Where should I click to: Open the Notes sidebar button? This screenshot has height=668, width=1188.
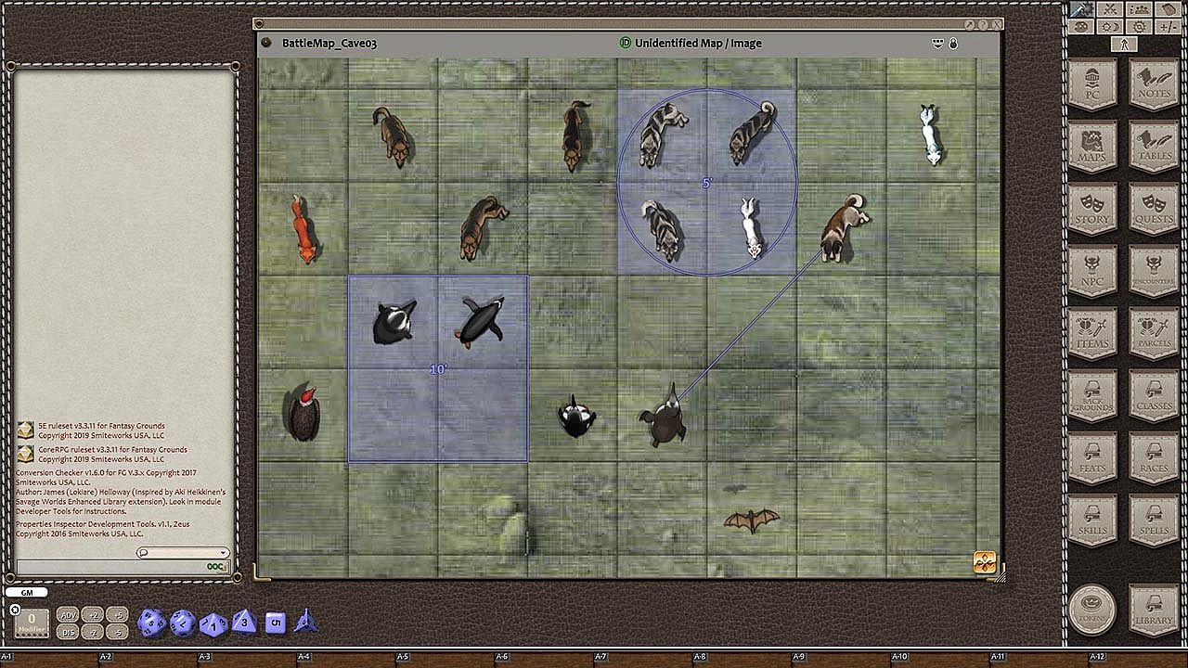coord(1154,85)
